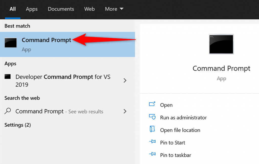Open the Settings (2) results group
This screenshot has width=259, height=164.
pos(17,125)
